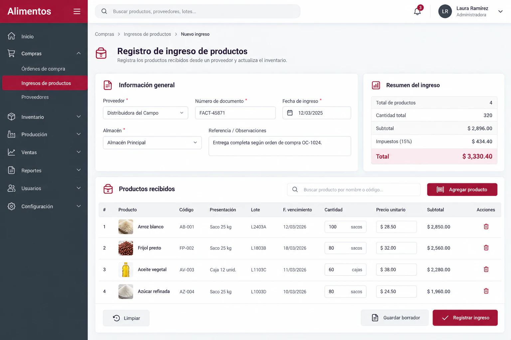Click the Reportes document icon
Viewport: 511px width, 340px height.
coord(11,170)
